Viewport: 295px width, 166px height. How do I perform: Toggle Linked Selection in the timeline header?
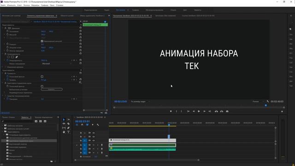click(87, 125)
